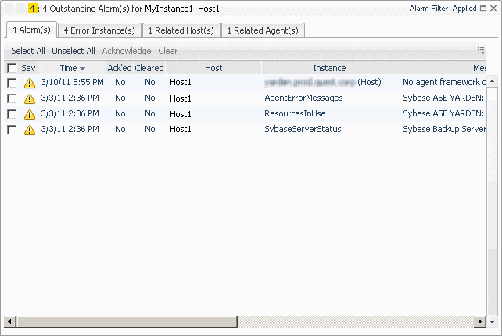The height and width of the screenshot is (336, 502).
Task: Click the warning icon on the 3/10/11 alarm
Action: tap(30, 82)
